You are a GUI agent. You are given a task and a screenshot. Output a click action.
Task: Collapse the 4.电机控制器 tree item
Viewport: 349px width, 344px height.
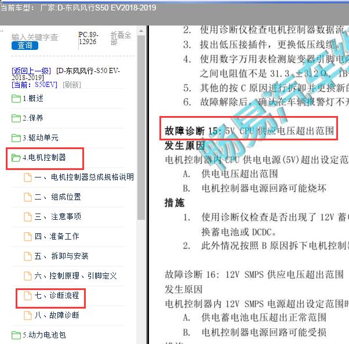[x=44, y=158]
